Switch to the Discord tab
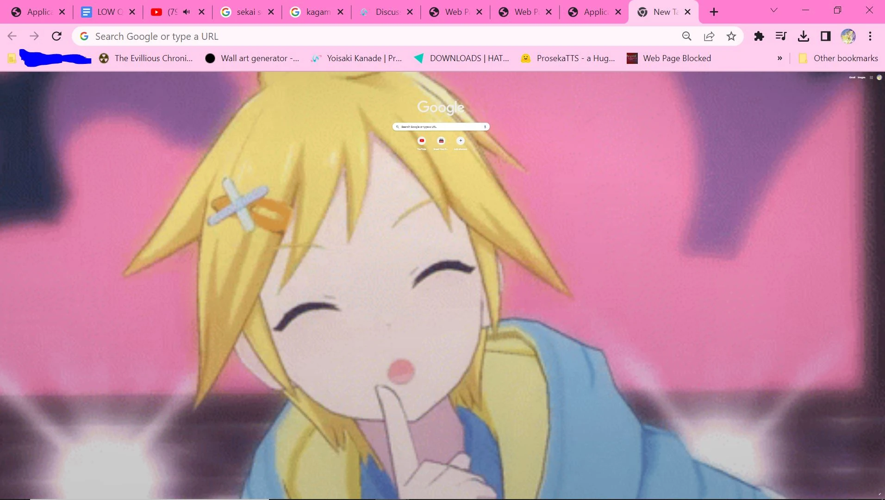This screenshot has height=500, width=885. tap(388, 12)
